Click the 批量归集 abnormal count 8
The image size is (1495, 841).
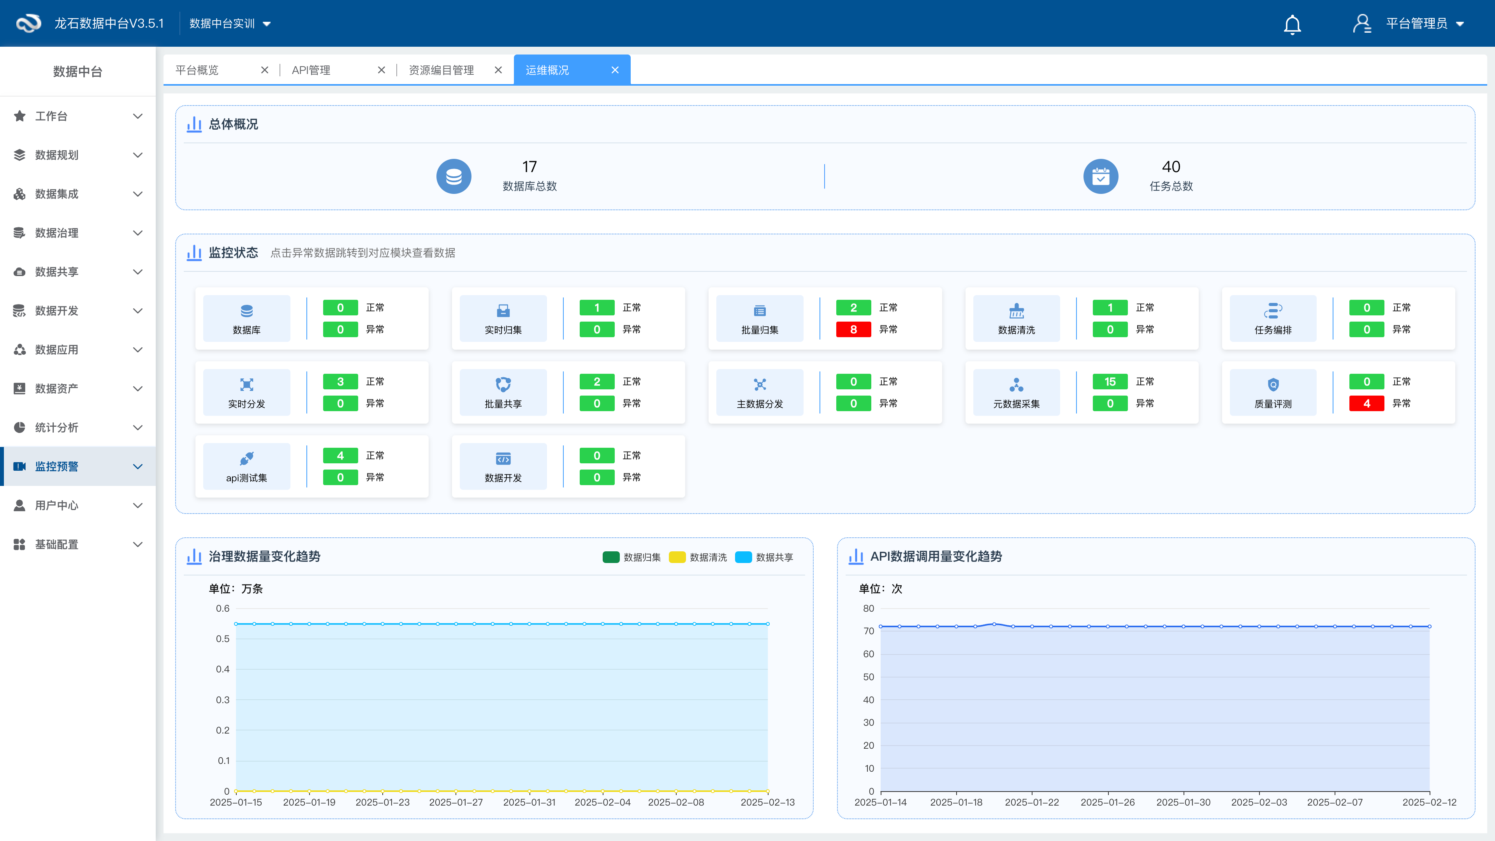pos(853,330)
